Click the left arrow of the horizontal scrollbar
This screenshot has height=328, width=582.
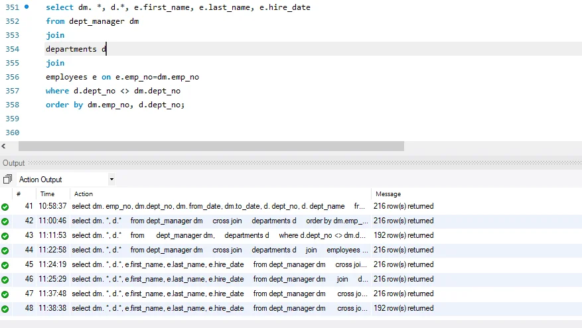5,146
